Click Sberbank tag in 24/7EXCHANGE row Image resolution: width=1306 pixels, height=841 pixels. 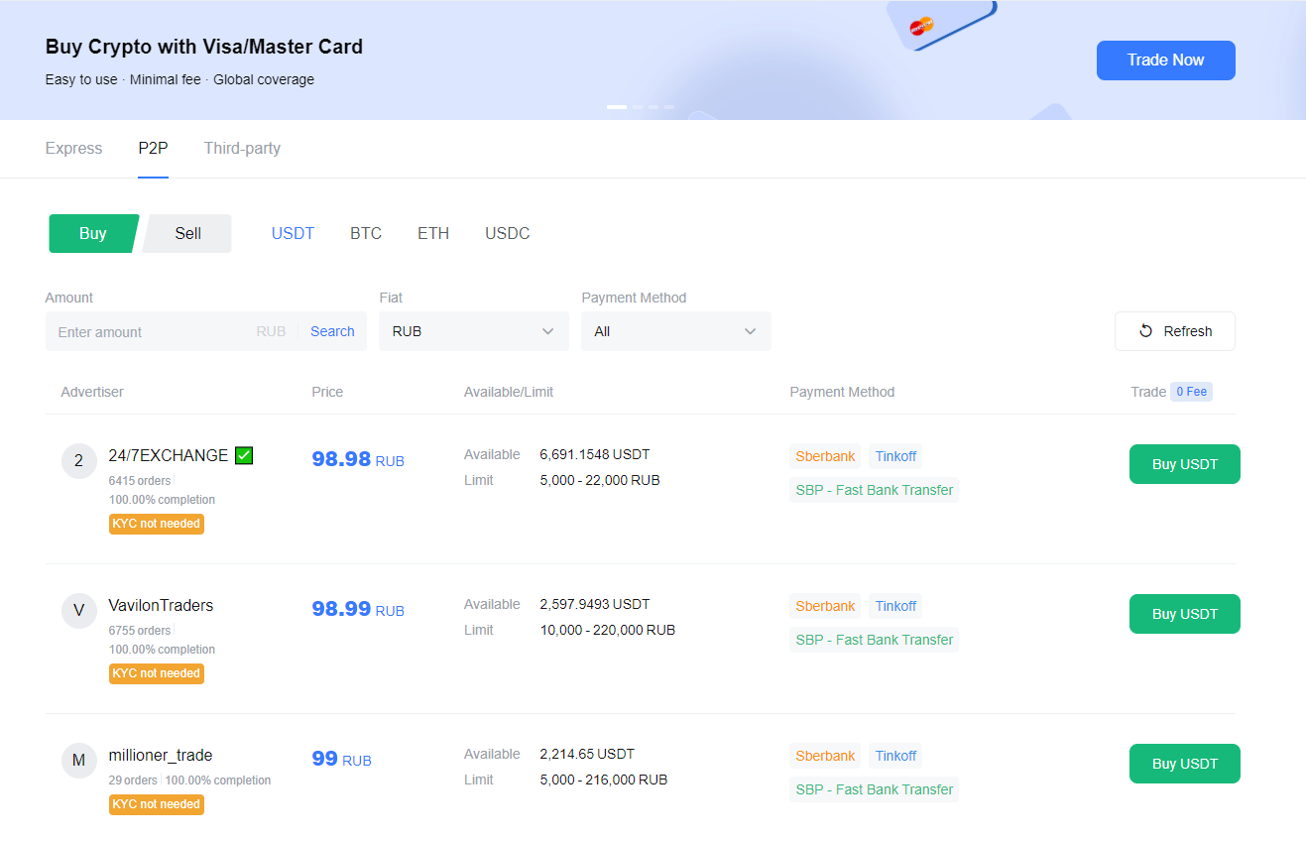click(x=825, y=456)
